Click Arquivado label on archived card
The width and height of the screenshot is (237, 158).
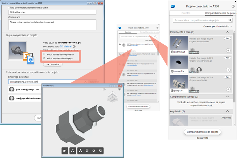[226, 118]
